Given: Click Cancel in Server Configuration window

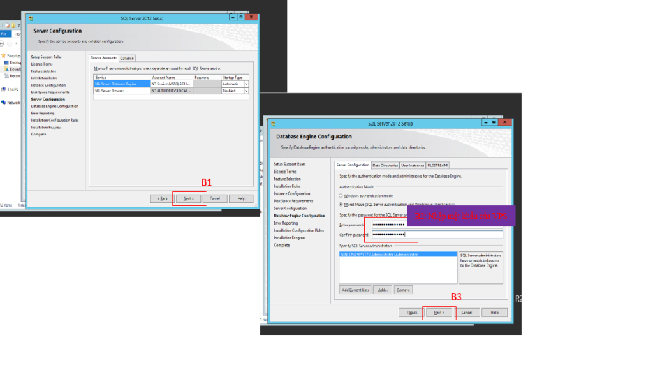Looking at the screenshot, I should 215,198.
